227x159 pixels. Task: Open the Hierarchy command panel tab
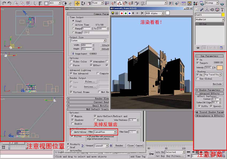click(207, 9)
